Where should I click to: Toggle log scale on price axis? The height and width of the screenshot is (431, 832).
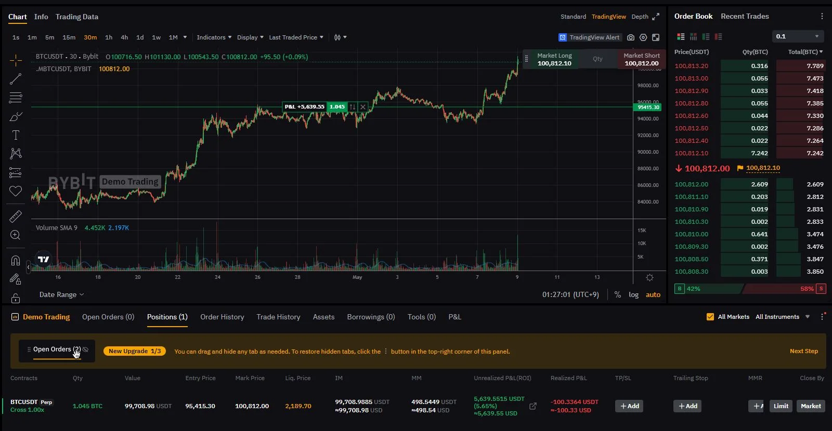633,294
